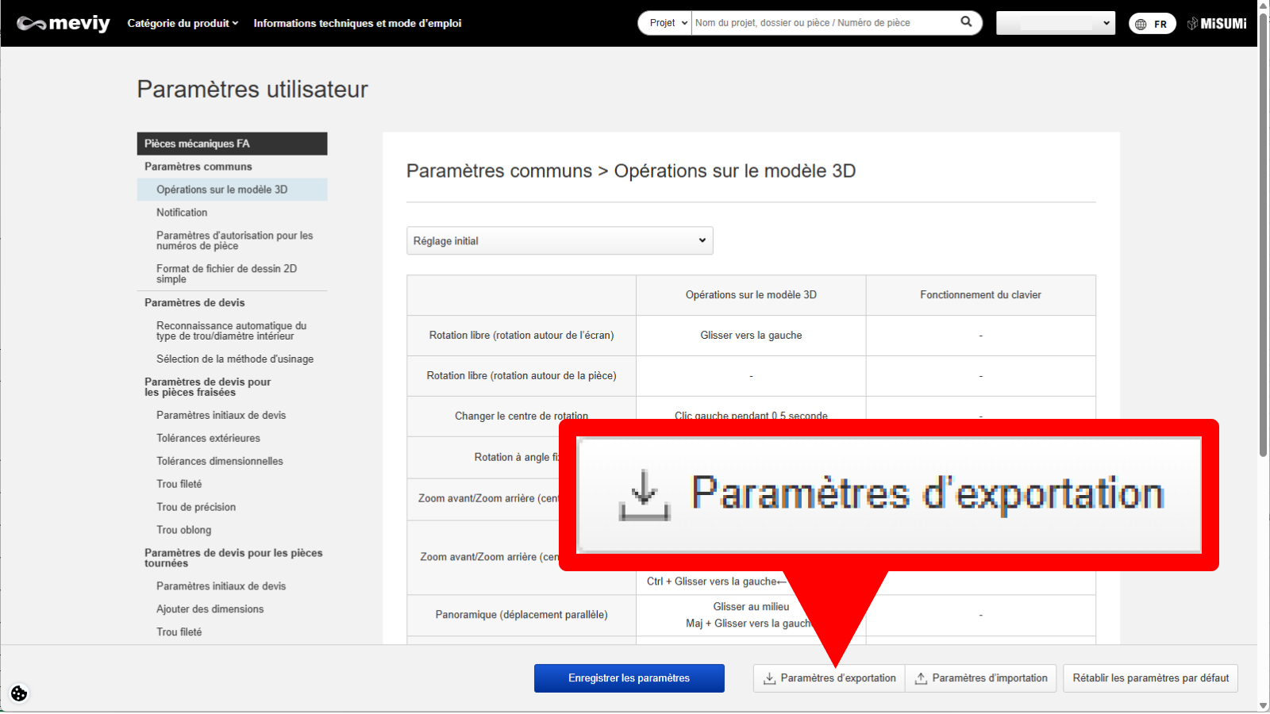Open the Réglage initial dropdown

click(x=560, y=240)
